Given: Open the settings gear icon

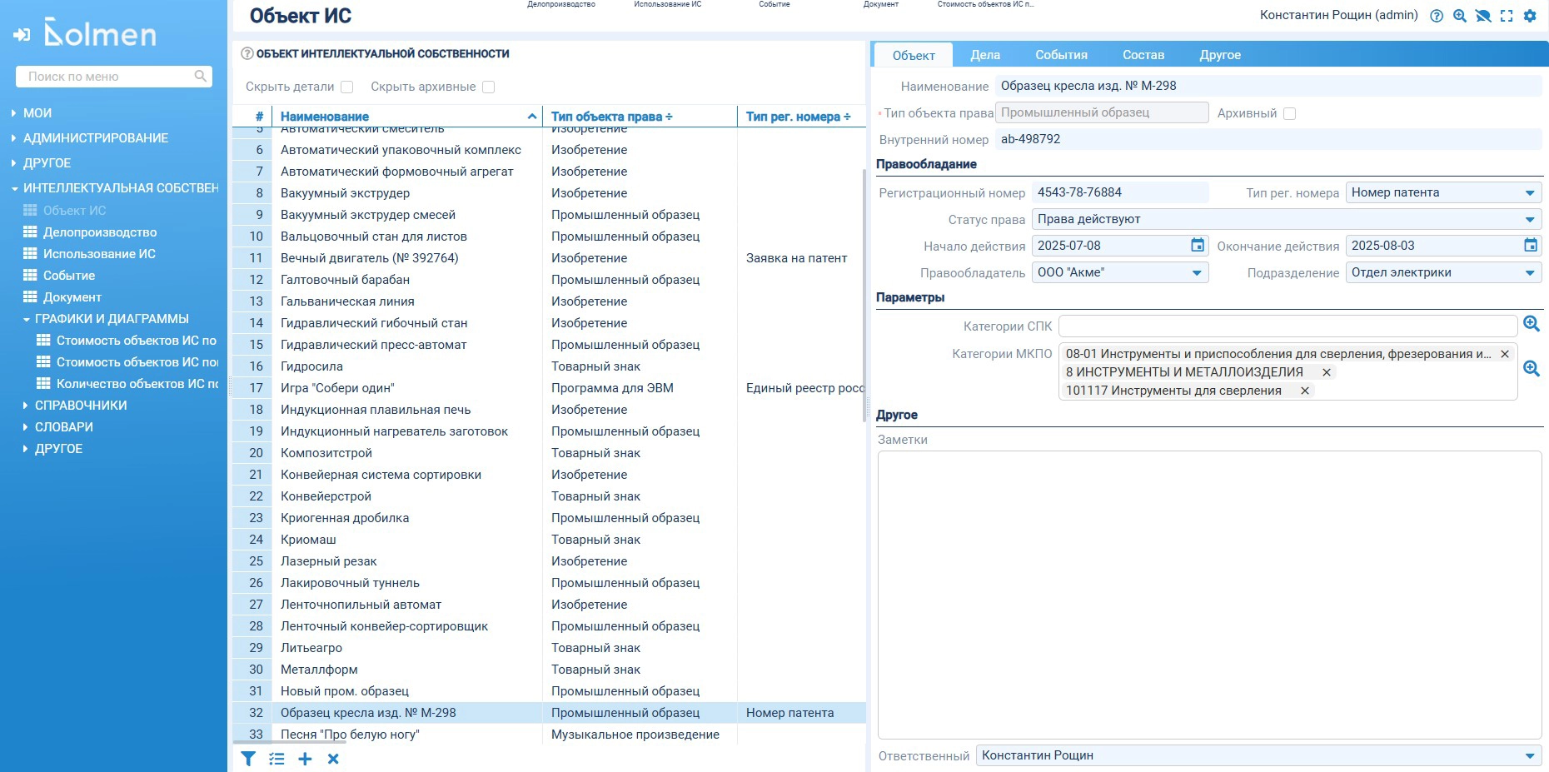Looking at the screenshot, I should click(x=1530, y=16).
